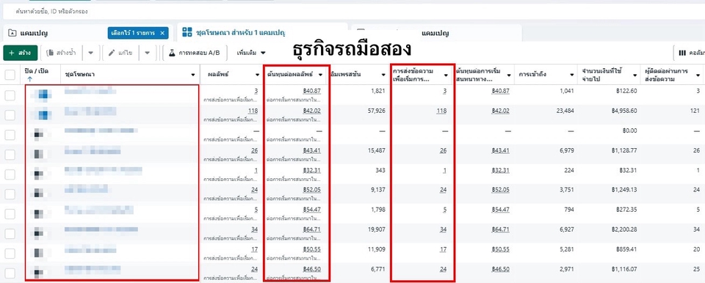The height and width of the screenshot is (283, 705).
Task: Check the row with ฿859.41 spent
Action: (x=10, y=254)
